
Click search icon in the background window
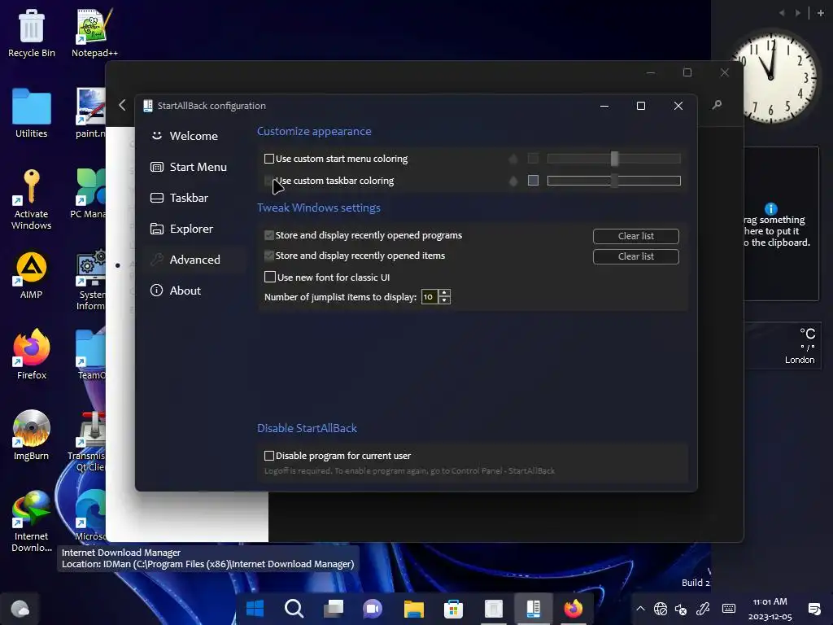(x=717, y=105)
